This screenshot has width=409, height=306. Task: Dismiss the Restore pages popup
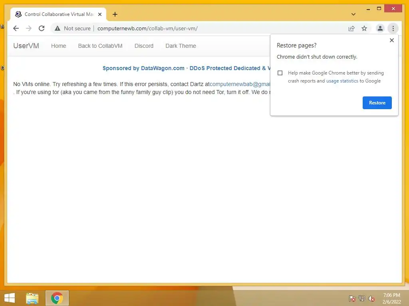coord(391,40)
